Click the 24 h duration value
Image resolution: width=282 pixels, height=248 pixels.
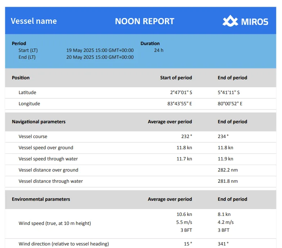point(158,50)
